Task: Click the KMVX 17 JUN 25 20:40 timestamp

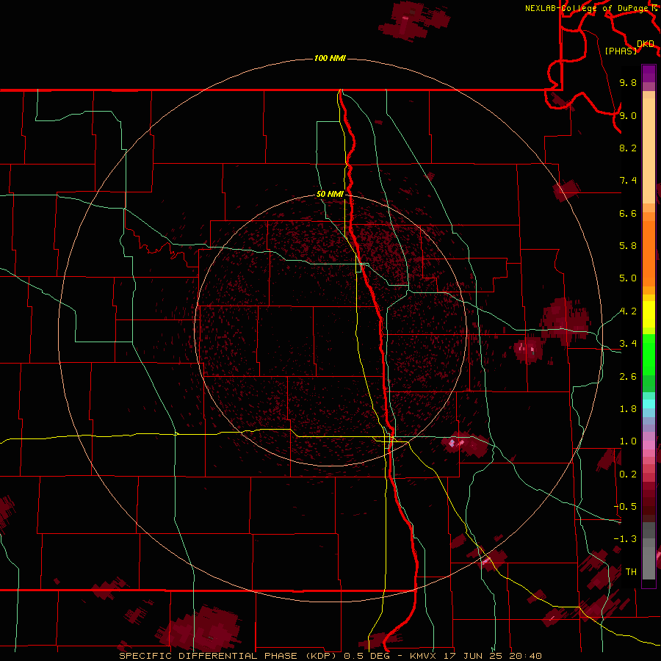Action: [x=475, y=656]
